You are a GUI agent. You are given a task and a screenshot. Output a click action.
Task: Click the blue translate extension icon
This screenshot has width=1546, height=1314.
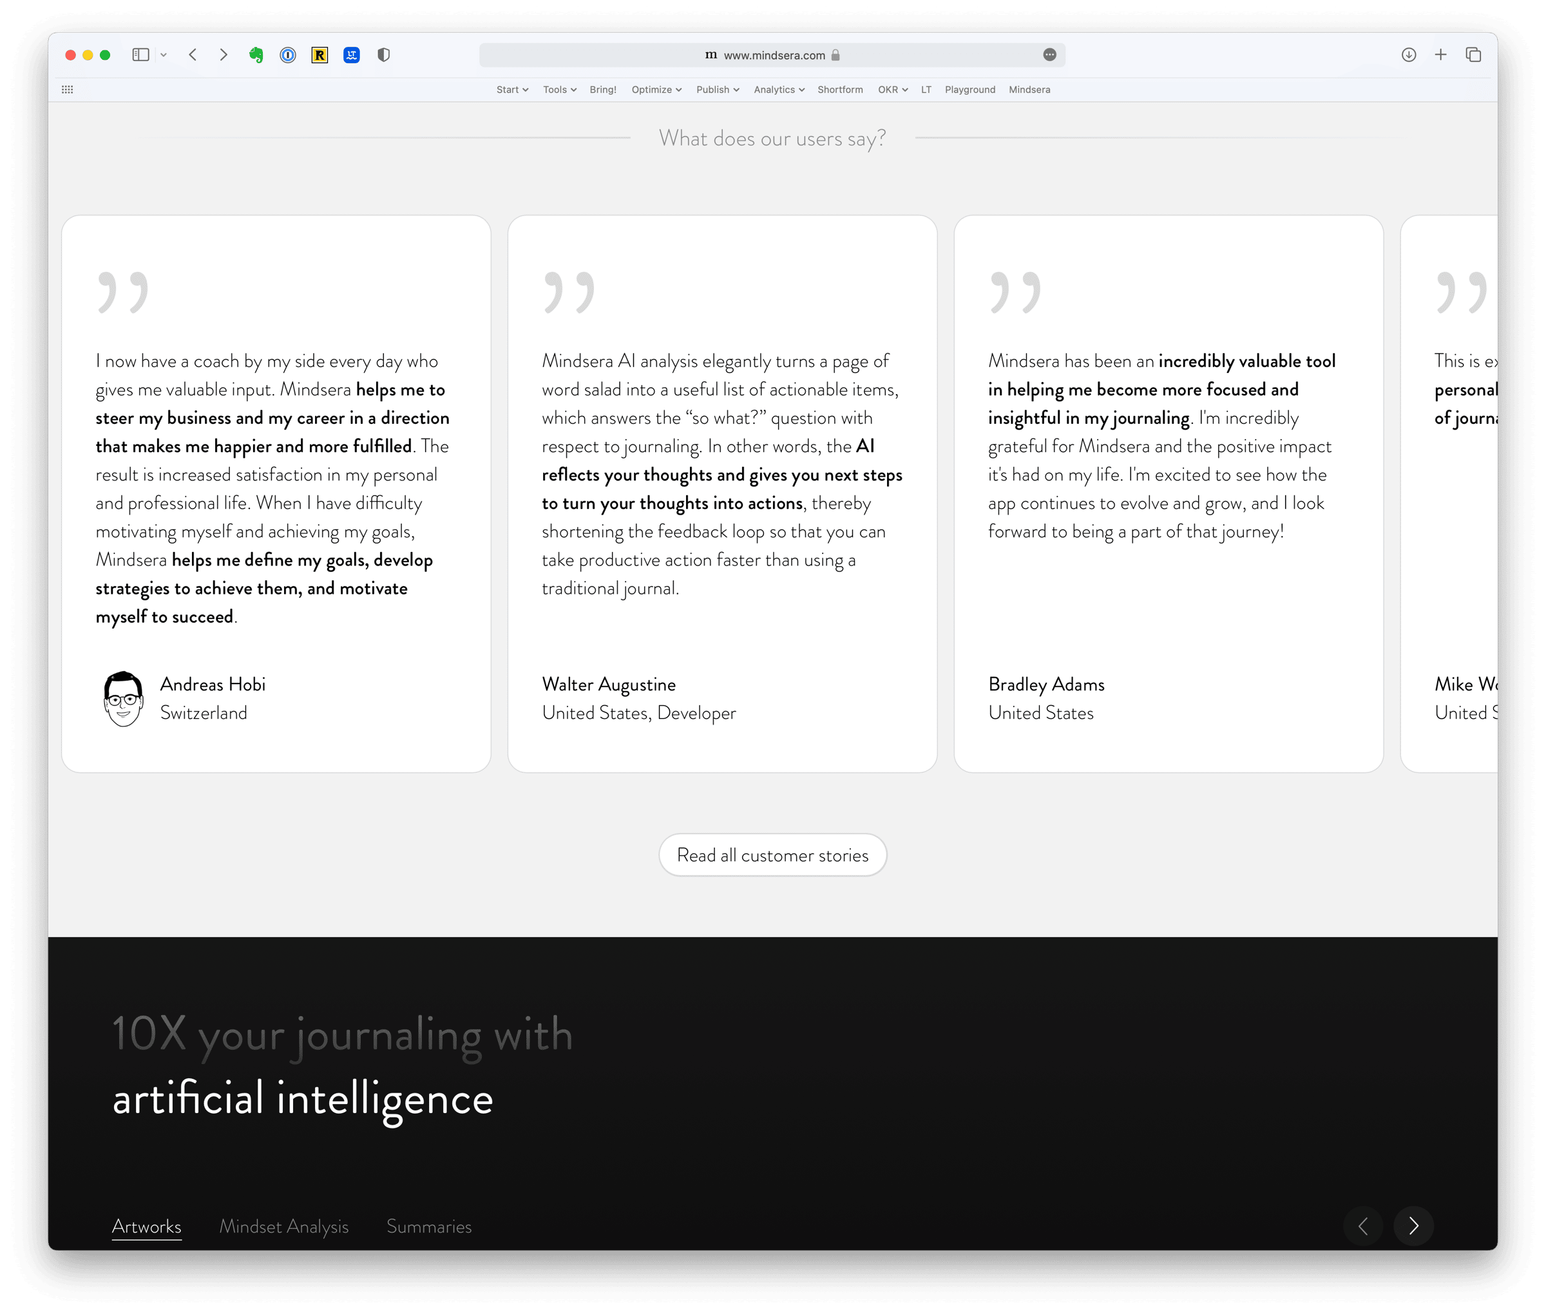pos(352,54)
